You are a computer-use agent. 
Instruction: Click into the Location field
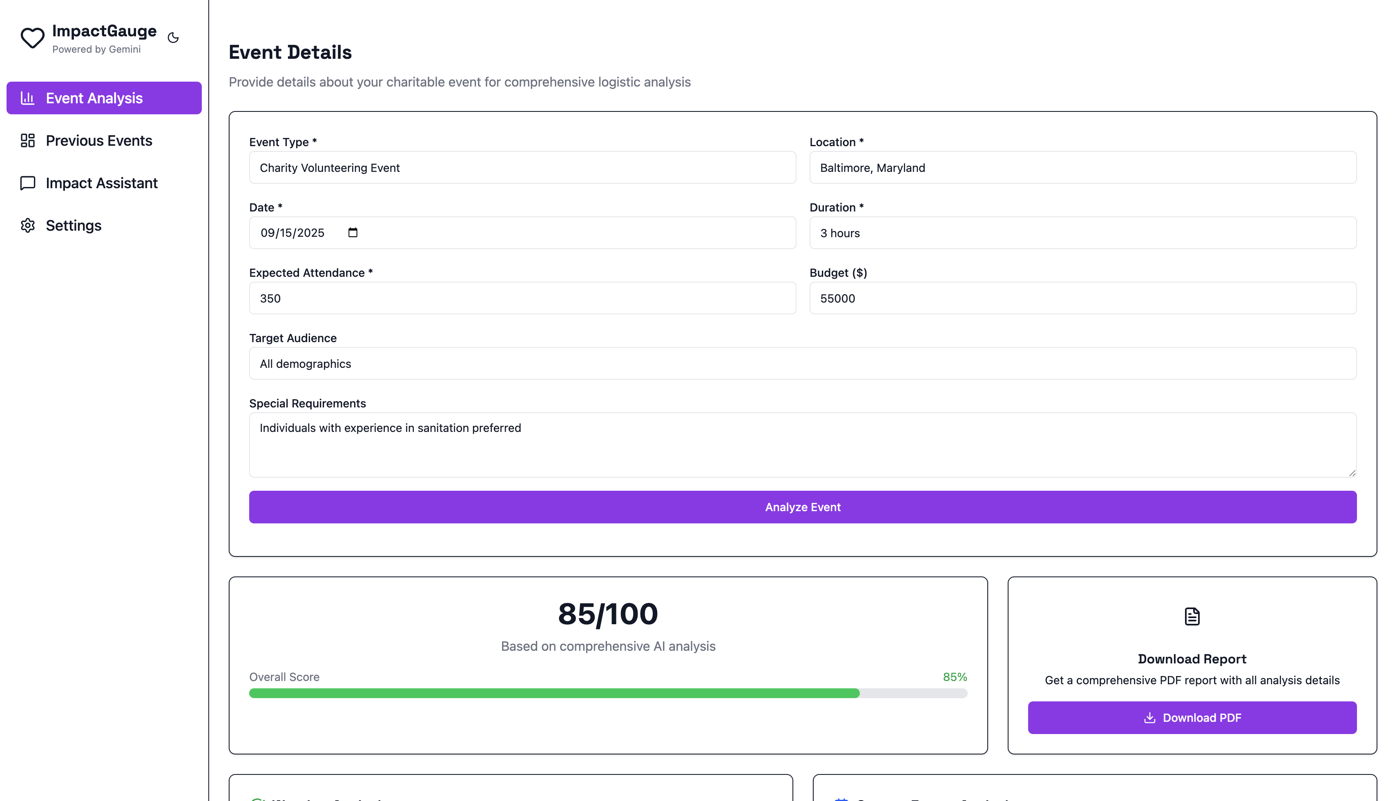coord(1082,168)
